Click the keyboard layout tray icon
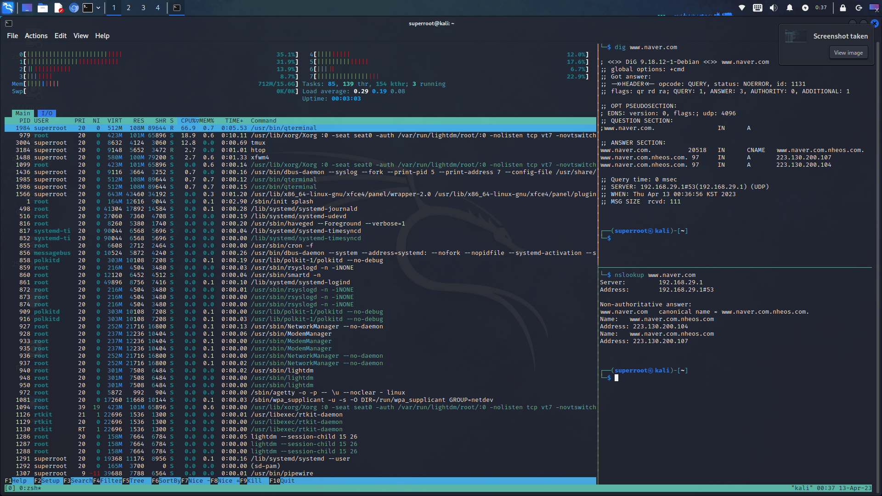The height and width of the screenshot is (496, 882). (x=758, y=8)
